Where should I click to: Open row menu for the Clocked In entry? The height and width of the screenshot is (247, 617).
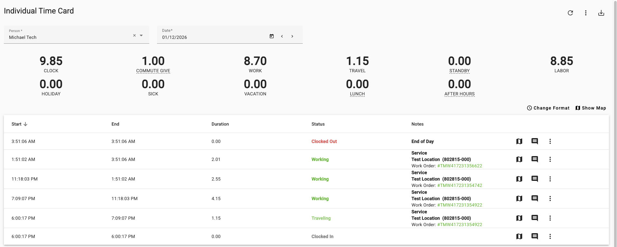(x=550, y=236)
